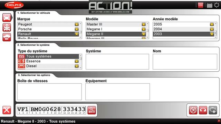This screenshot has height=124, width=221.
Task: Toggle favorite star for Essence
Action: point(77,61)
